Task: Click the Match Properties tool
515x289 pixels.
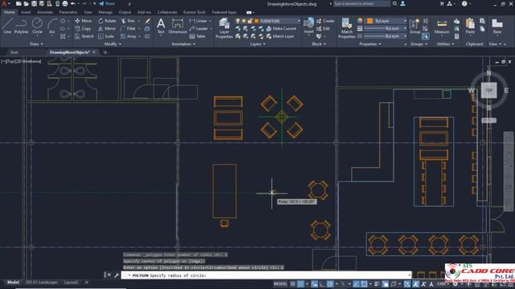Action: tap(347, 29)
